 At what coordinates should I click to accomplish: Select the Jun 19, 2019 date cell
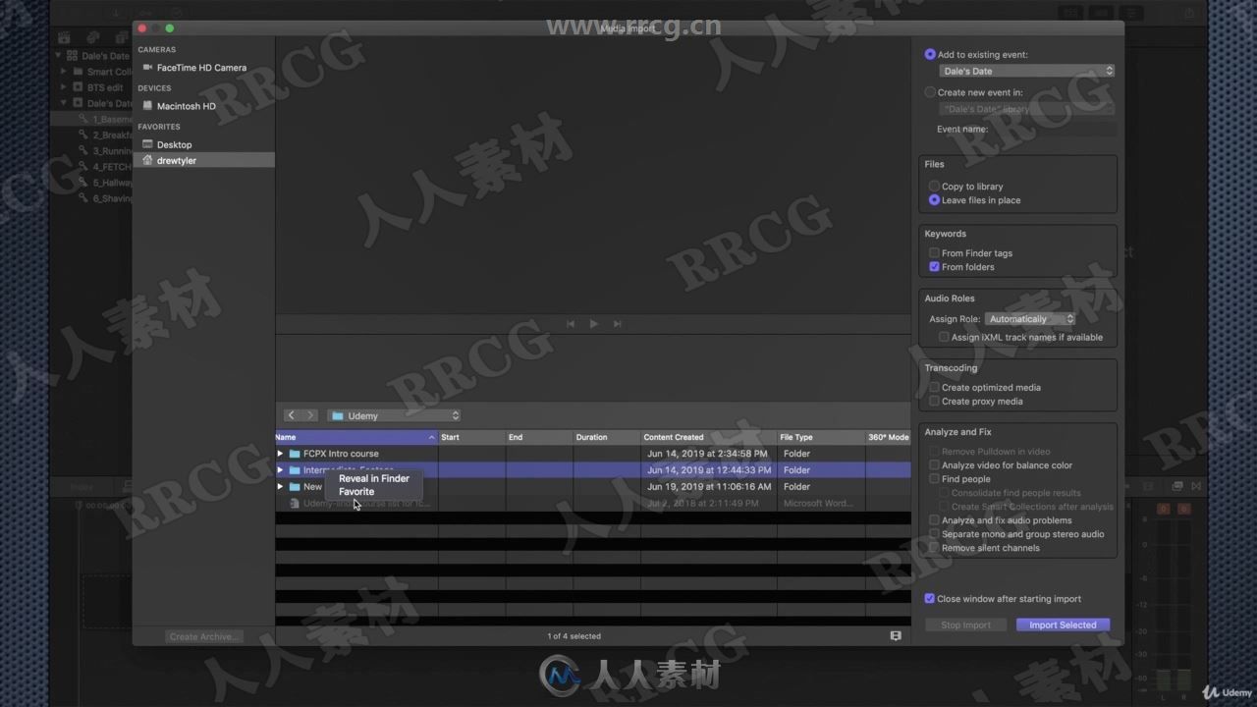tap(708, 487)
